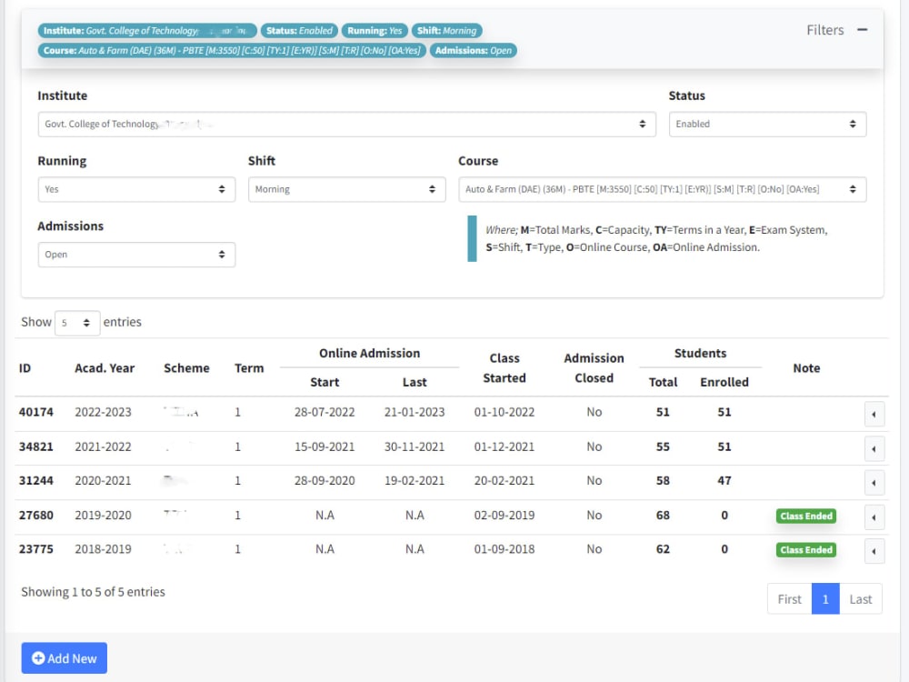Screen dimensions: 909x682
Task: Click Showing 1 to 5 of 5 entries text
Action: (94, 592)
